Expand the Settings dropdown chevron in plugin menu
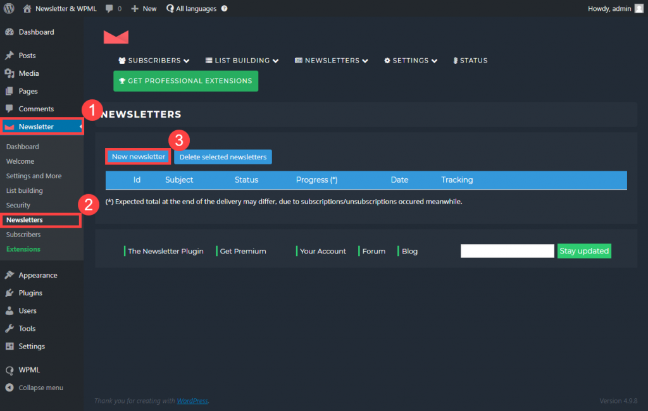Image resolution: width=648 pixels, height=411 pixels. coord(434,61)
